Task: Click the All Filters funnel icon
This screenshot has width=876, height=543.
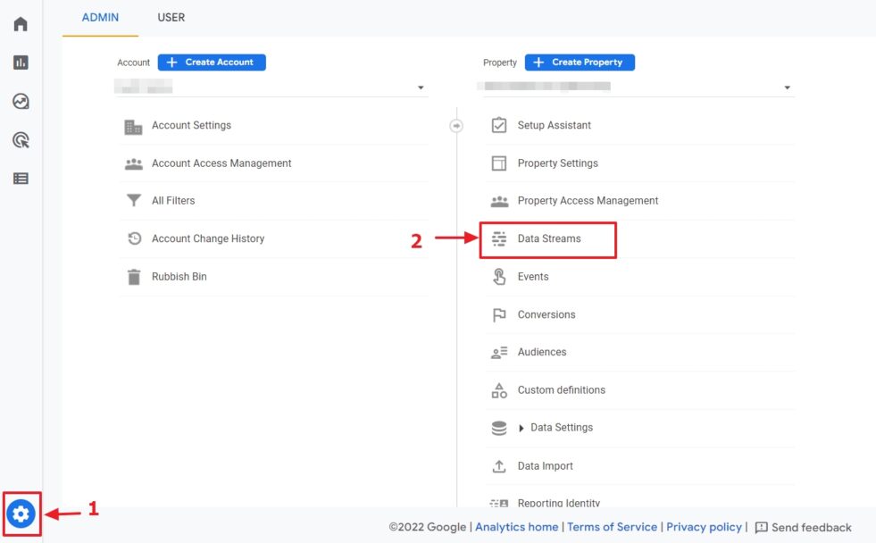Action: click(x=134, y=200)
